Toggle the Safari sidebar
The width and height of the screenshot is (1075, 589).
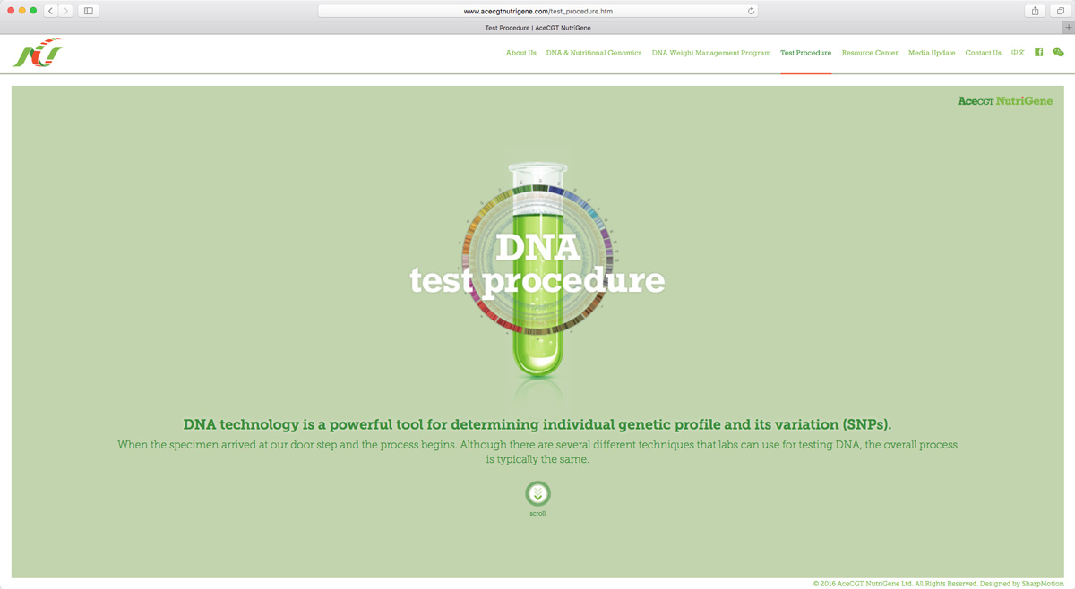pyautogui.click(x=89, y=11)
